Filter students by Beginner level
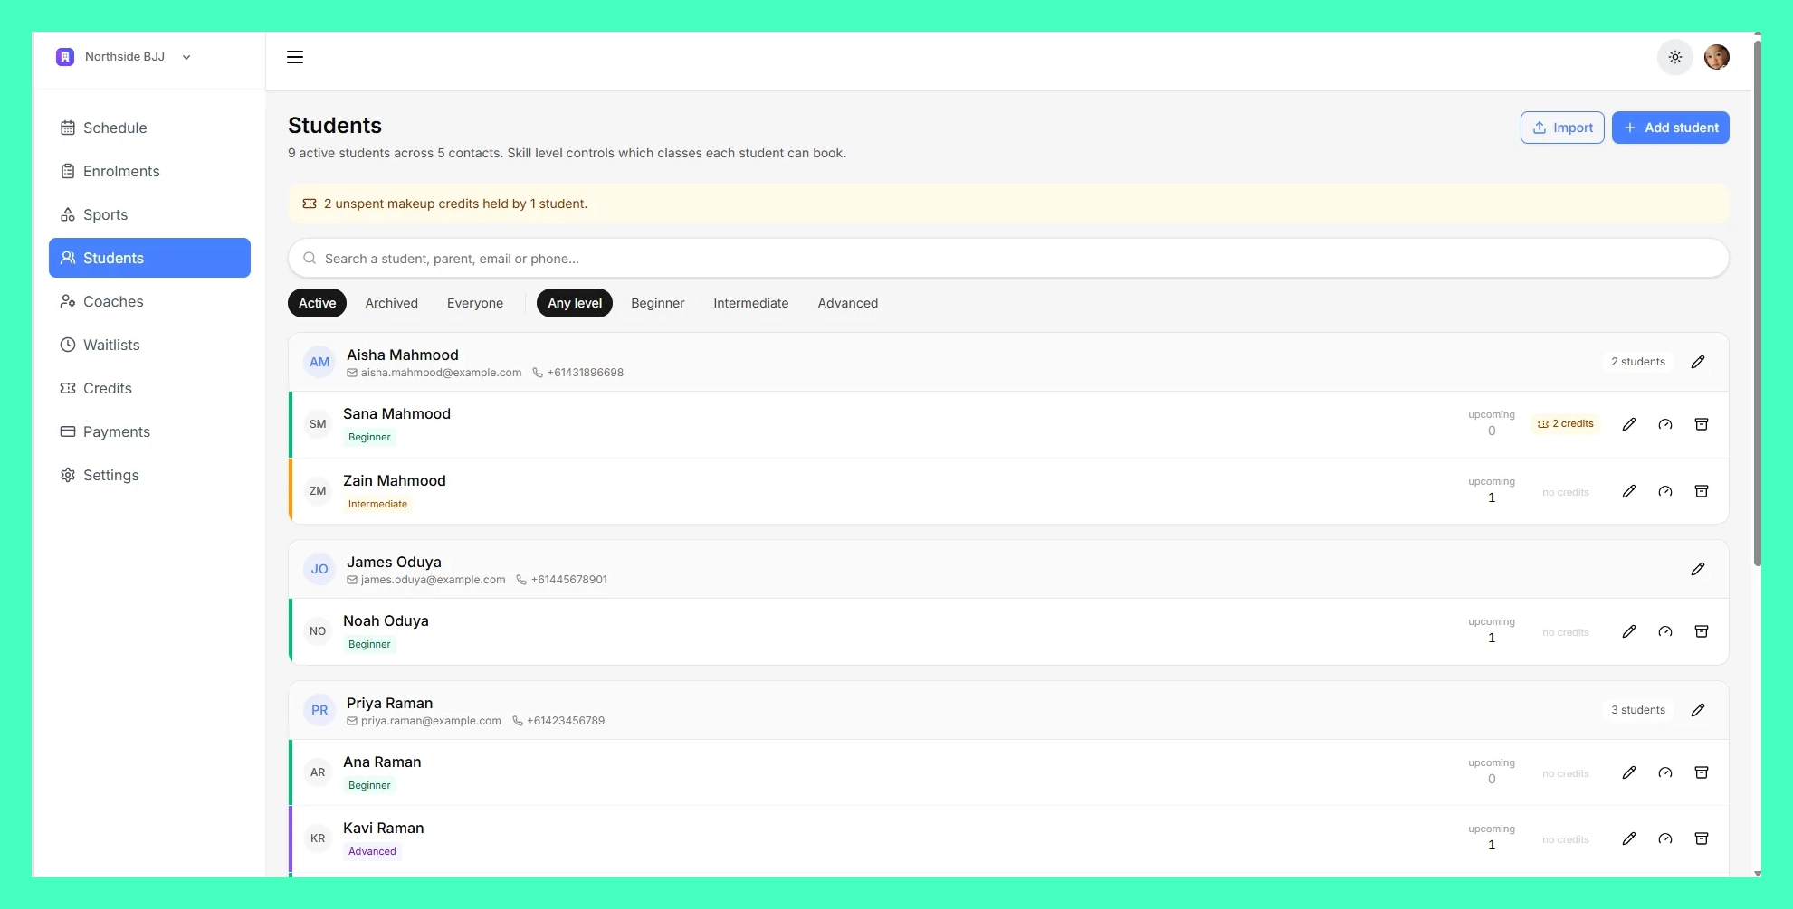1793x909 pixels. (658, 303)
